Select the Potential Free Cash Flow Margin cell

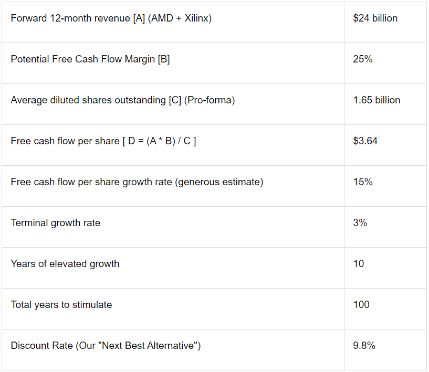[173, 63]
